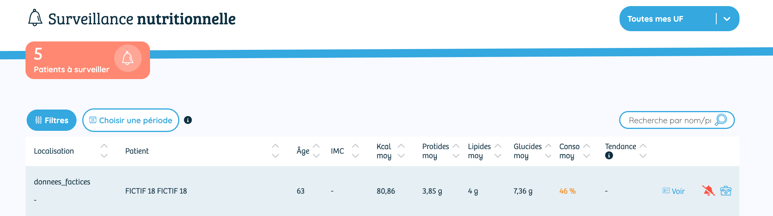Sort IMC column descending

355,156
